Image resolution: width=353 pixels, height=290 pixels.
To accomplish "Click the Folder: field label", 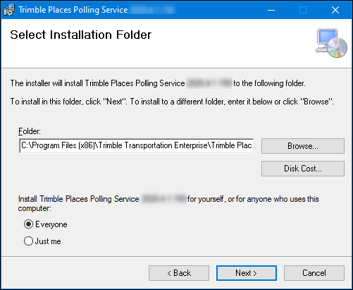I will pos(30,131).
